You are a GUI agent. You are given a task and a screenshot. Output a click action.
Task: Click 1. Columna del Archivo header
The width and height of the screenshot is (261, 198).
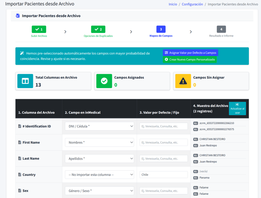(37, 113)
